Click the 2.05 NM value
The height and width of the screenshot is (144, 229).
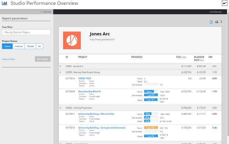click(x=214, y=114)
